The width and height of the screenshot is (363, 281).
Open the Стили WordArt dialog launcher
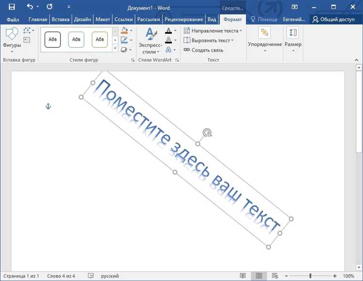pyautogui.click(x=177, y=60)
